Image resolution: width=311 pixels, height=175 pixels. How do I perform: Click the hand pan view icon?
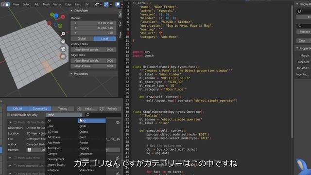[63, 41]
